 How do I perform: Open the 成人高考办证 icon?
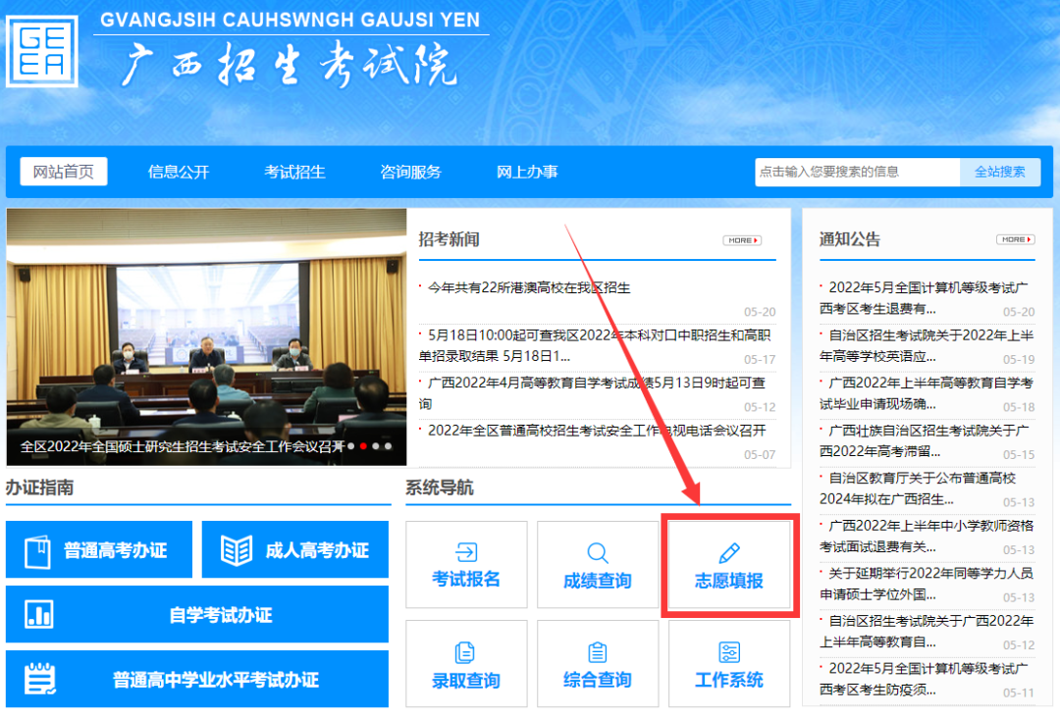pos(294,549)
